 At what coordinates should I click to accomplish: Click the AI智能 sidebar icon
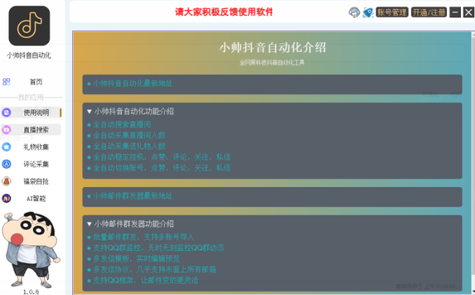pyautogui.click(x=6, y=198)
